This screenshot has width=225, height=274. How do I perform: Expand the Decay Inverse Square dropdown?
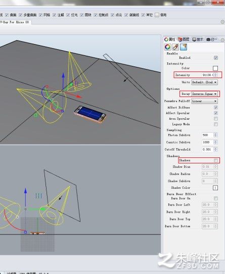[x=204, y=94]
